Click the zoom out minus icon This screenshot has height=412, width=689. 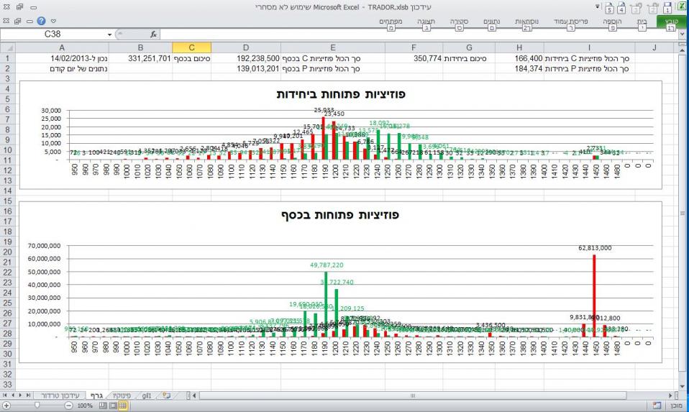68,406
